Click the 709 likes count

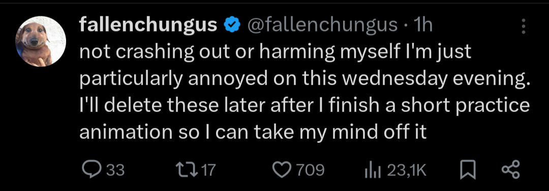pos(311,170)
